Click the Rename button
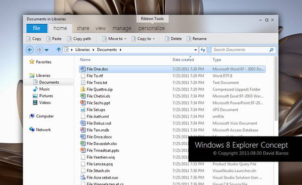The image size is (302, 185). pyautogui.click(x=197, y=39)
